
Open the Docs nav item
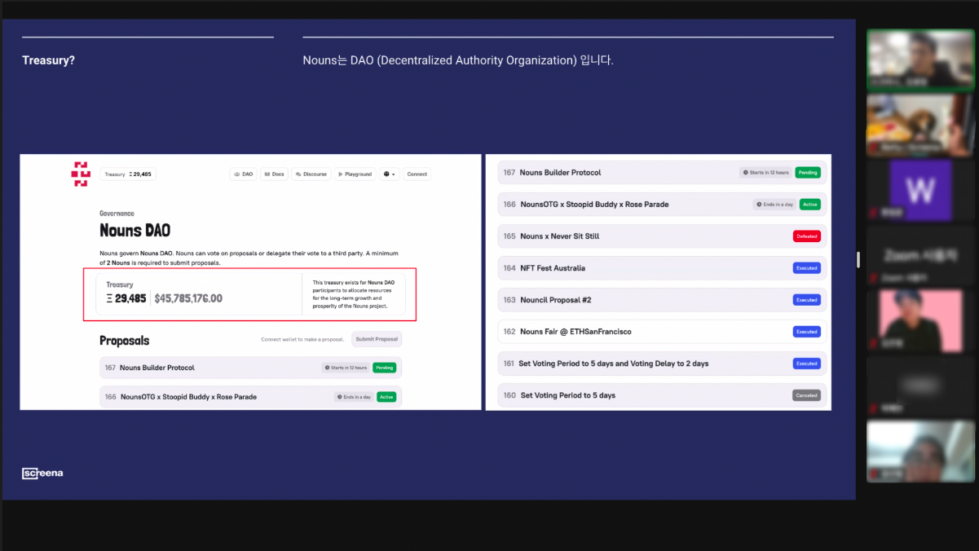click(274, 174)
